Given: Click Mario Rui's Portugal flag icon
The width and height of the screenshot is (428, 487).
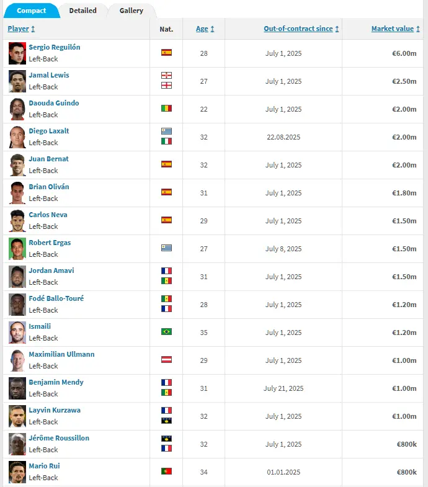Looking at the screenshot, I should (x=166, y=471).
